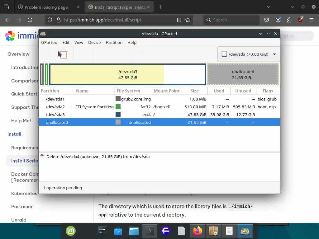Open the Install section in Immich sidebar
This screenshot has width=319, height=239.
point(14,134)
